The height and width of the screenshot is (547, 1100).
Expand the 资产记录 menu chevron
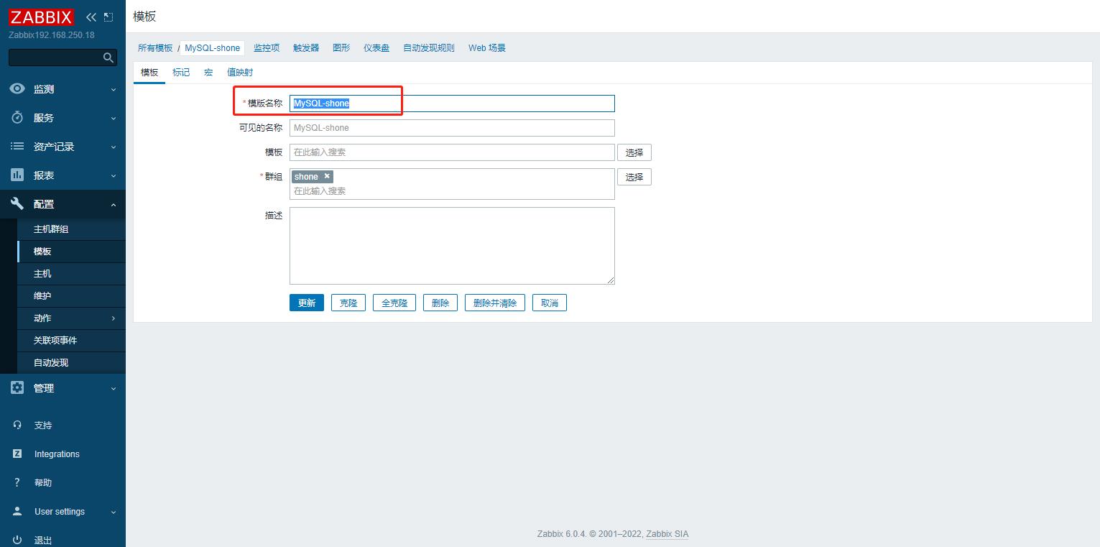click(114, 147)
